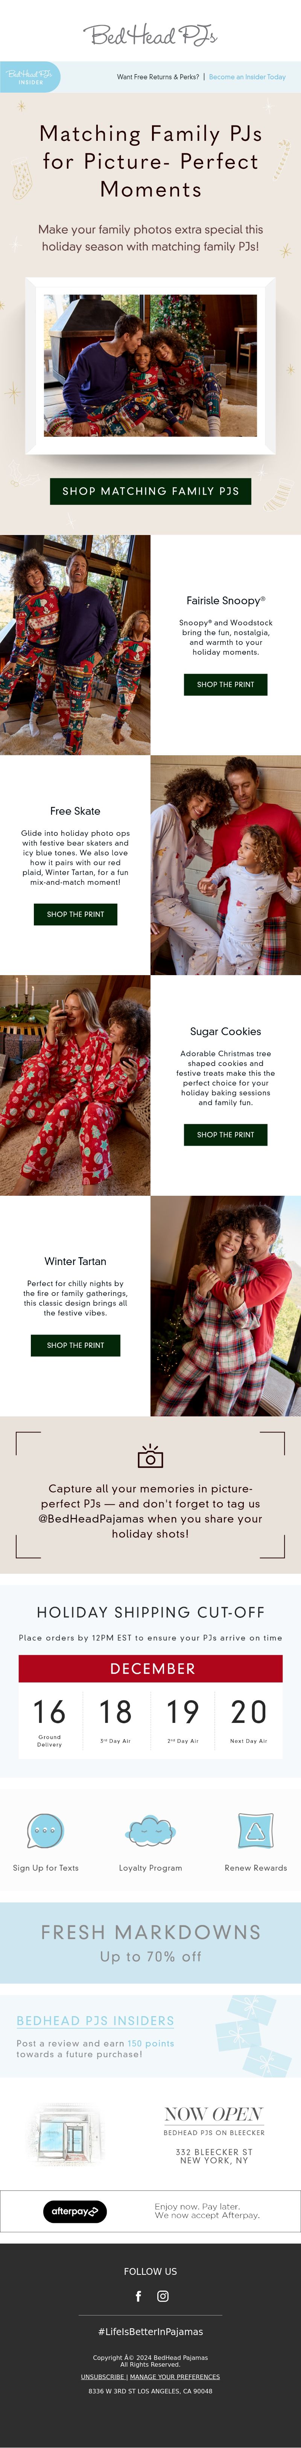Click Become an Insider Today link
Screen dimensions: 301x2448
[x=247, y=77]
